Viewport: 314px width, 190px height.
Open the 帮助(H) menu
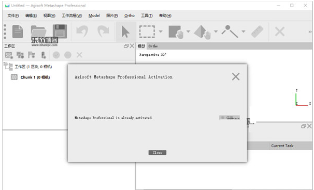165,15
